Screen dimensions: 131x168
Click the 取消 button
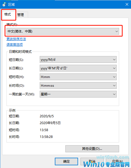pos(92,161)
